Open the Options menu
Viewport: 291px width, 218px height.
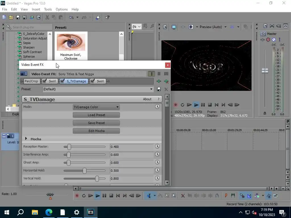pyautogui.click(x=62, y=9)
